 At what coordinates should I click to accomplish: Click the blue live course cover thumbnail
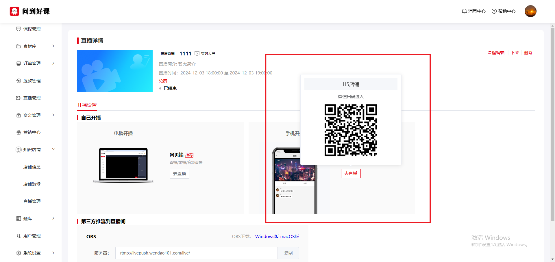[x=115, y=71]
